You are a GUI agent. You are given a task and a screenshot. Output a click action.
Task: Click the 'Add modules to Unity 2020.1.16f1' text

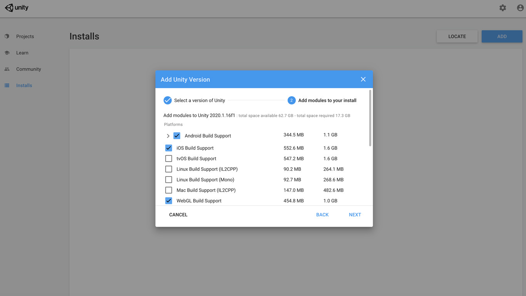[x=199, y=115]
